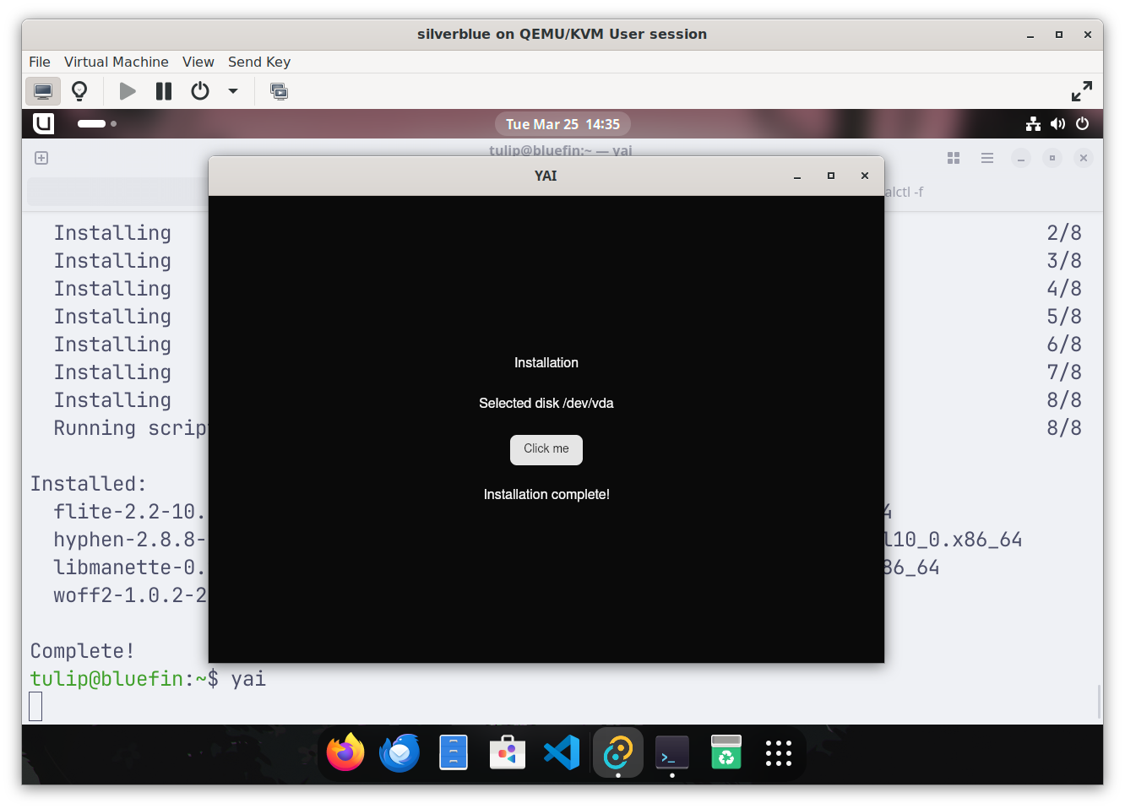Click the "Complete!" line in the terminal
The width and height of the screenshot is (1125, 809).
coord(83,651)
